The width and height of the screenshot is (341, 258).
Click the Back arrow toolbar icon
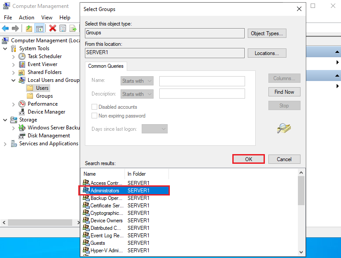click(x=5, y=29)
